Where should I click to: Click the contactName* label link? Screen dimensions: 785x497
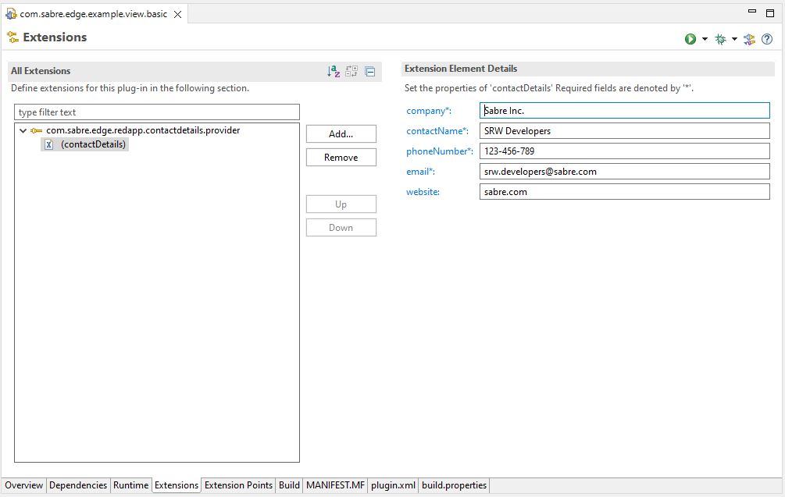(437, 131)
